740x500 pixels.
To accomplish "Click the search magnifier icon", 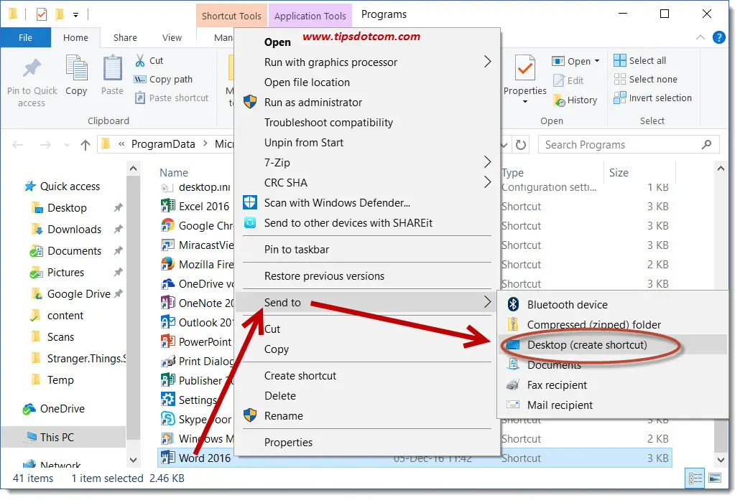I will 706,145.
